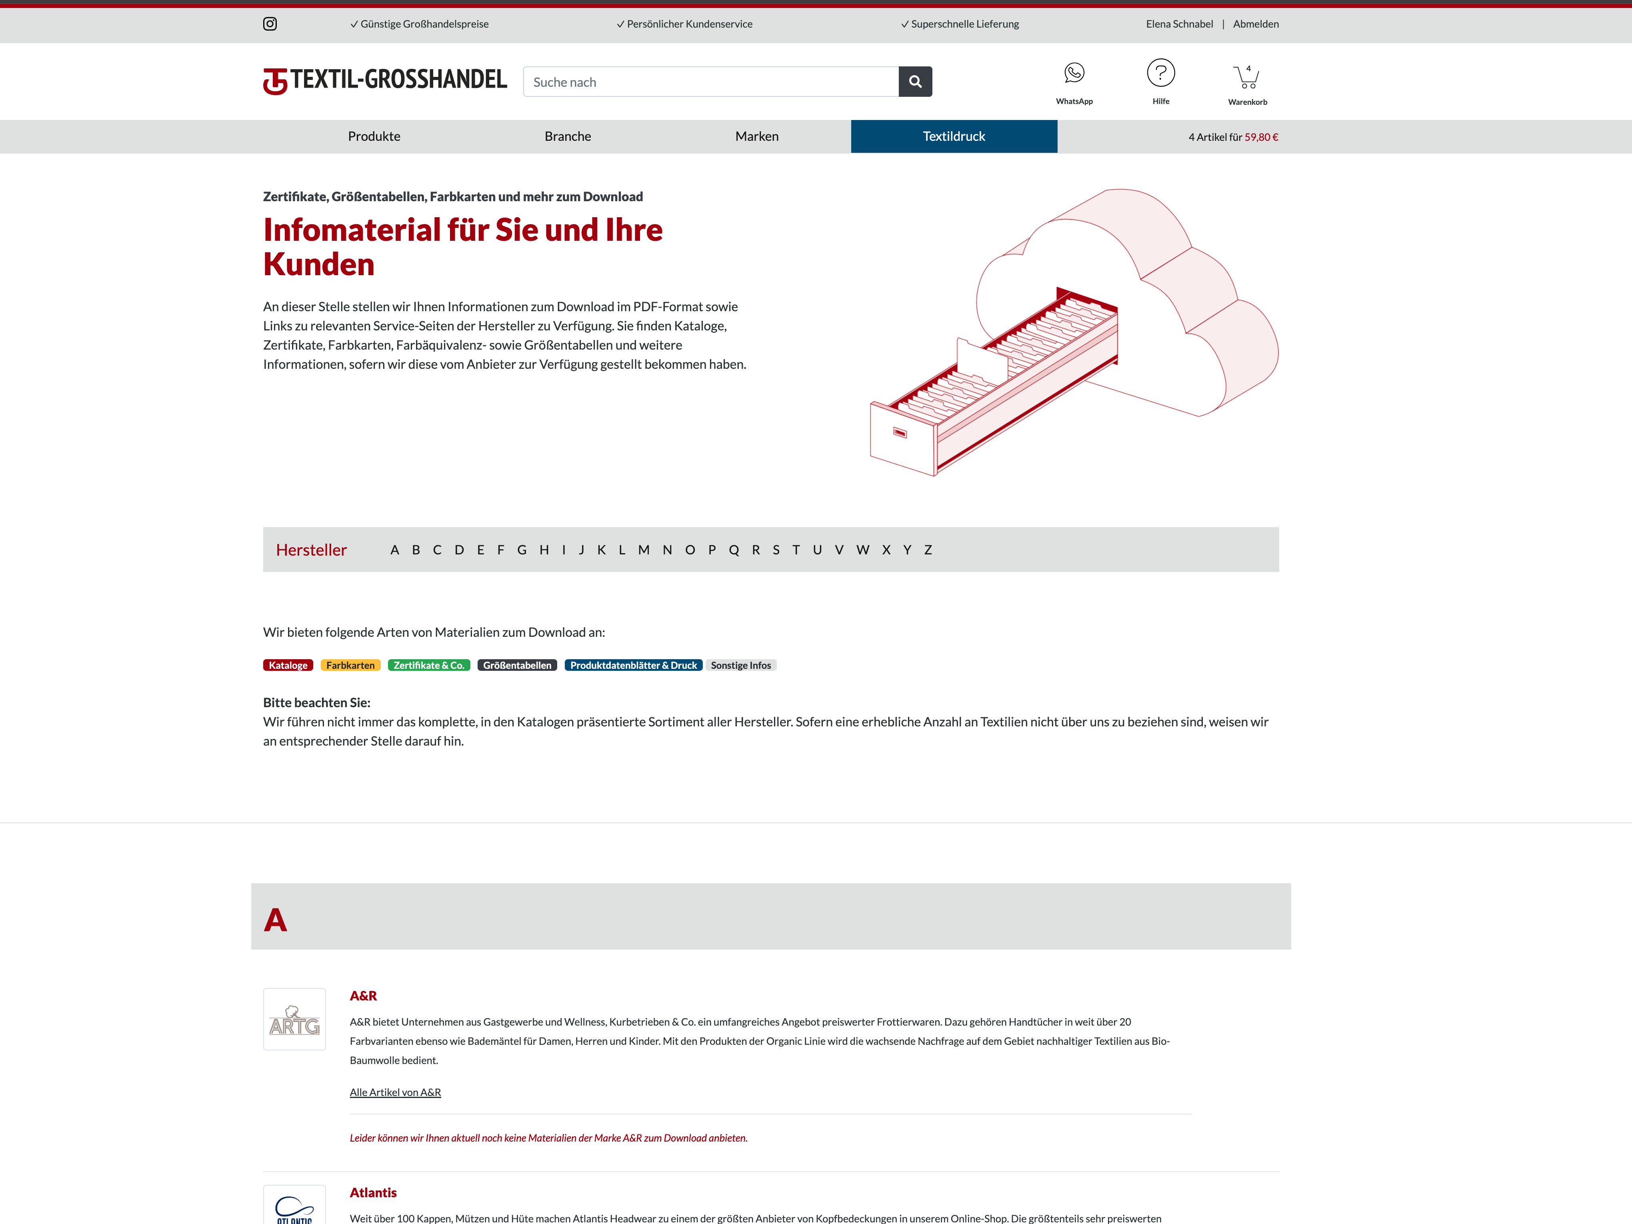Open the Elena Schnabel account link
Screen dimensions: 1632x1224
tap(1179, 24)
